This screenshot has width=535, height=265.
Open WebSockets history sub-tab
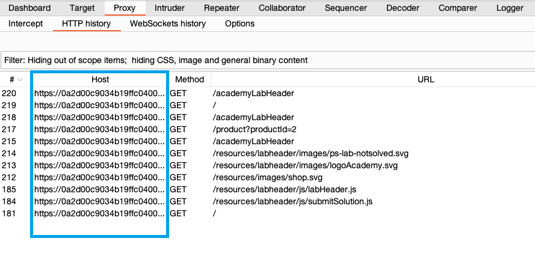(168, 23)
